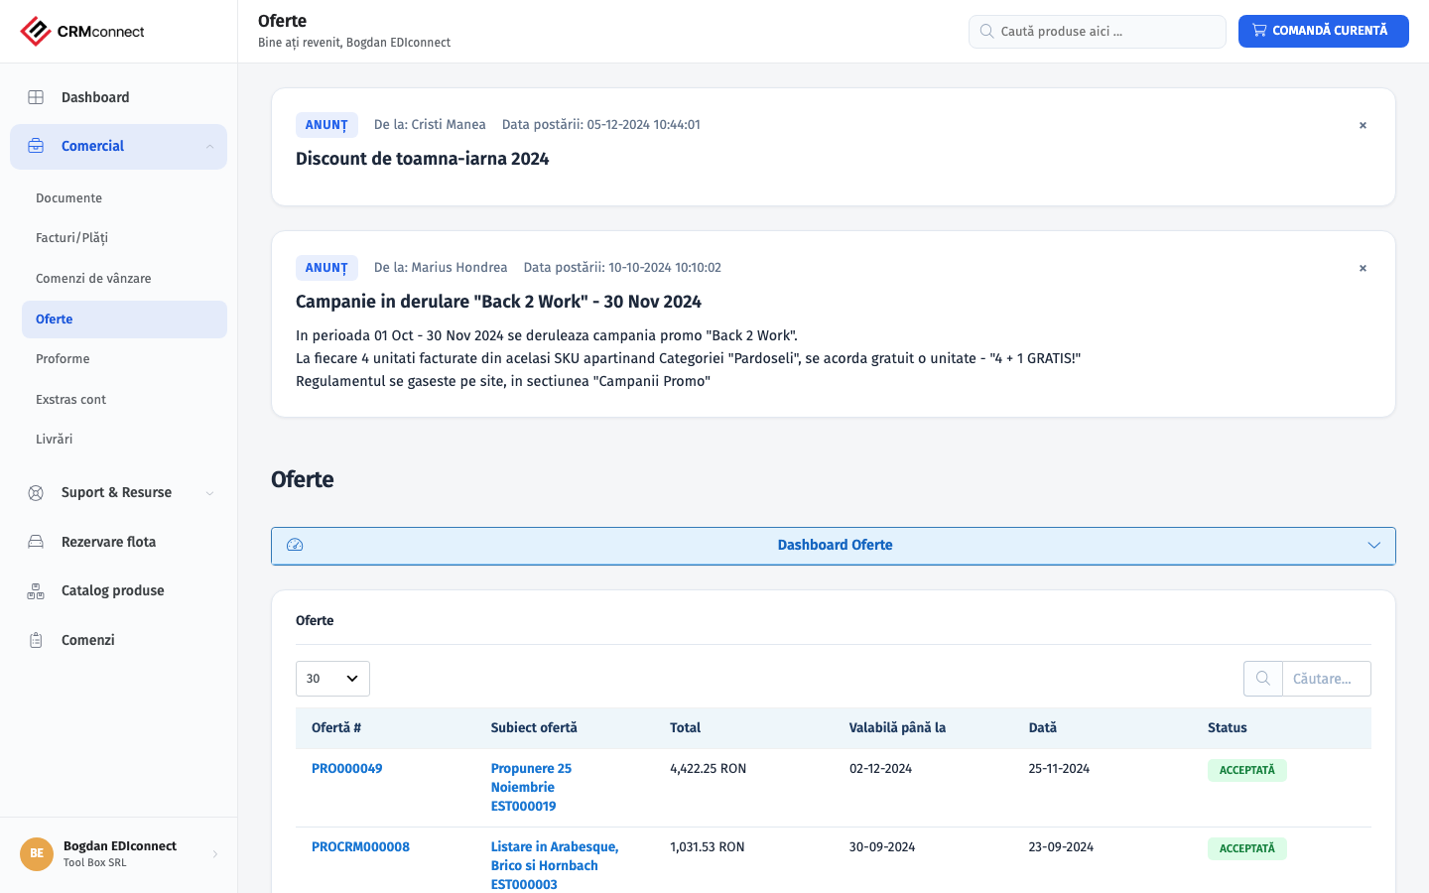This screenshot has height=893, width=1429.
Task: Click the Comenzi clipboard icon
Action: 36,640
